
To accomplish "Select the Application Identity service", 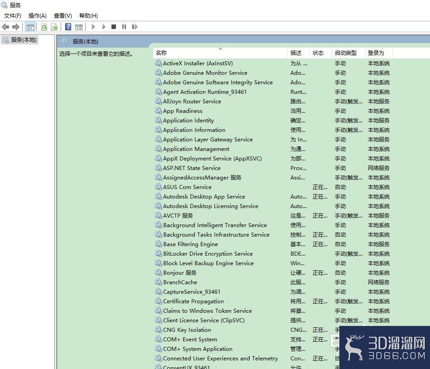I will coord(188,121).
